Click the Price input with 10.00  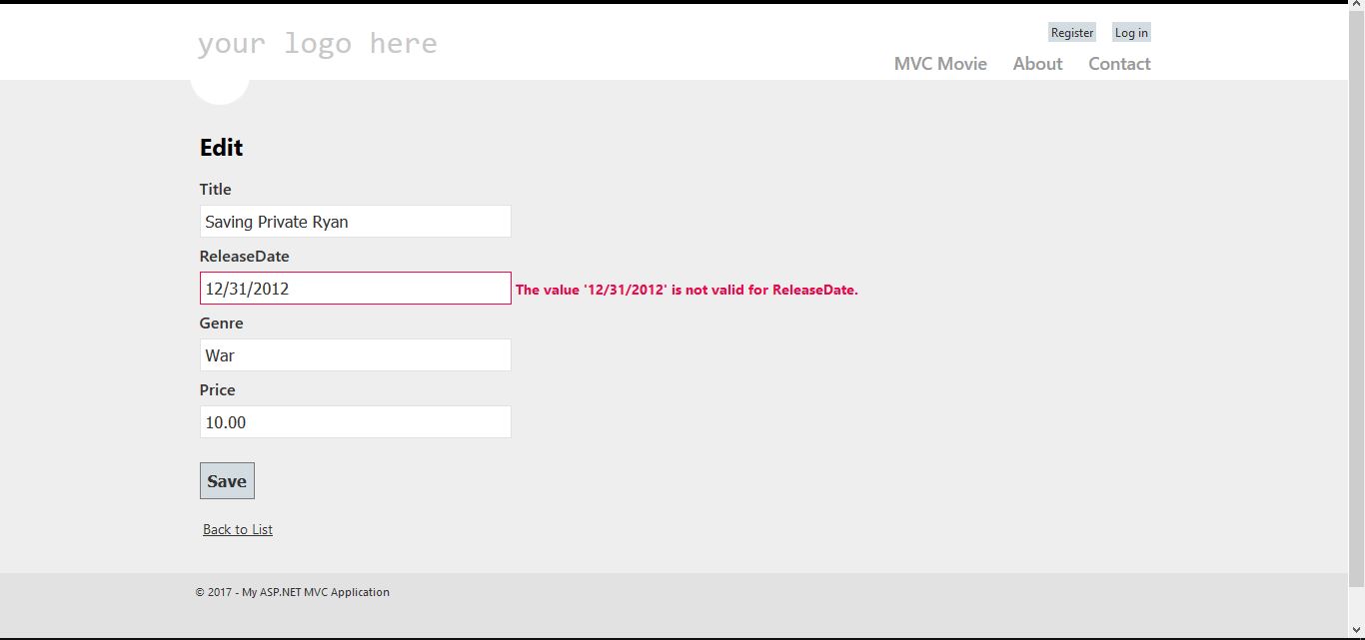click(x=355, y=422)
